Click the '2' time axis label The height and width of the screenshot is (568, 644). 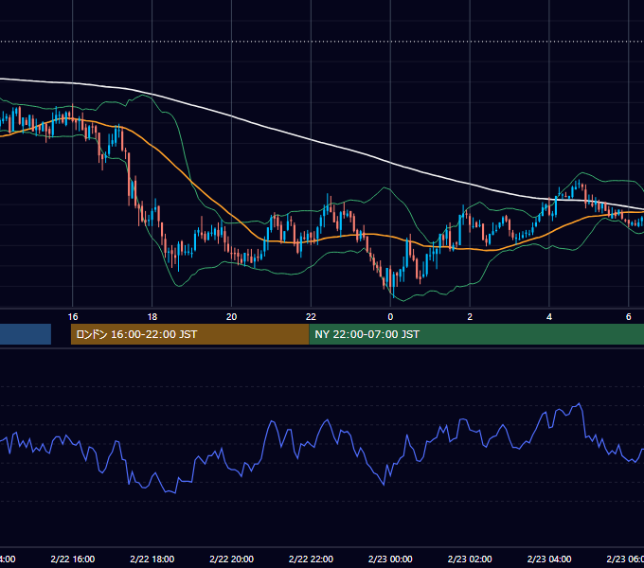tap(470, 317)
